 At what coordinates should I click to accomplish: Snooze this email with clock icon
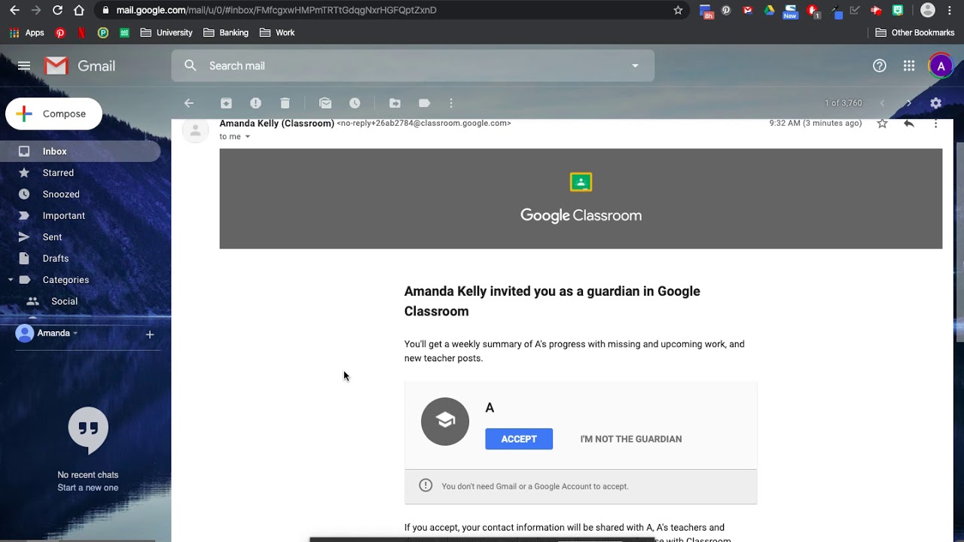pos(355,103)
